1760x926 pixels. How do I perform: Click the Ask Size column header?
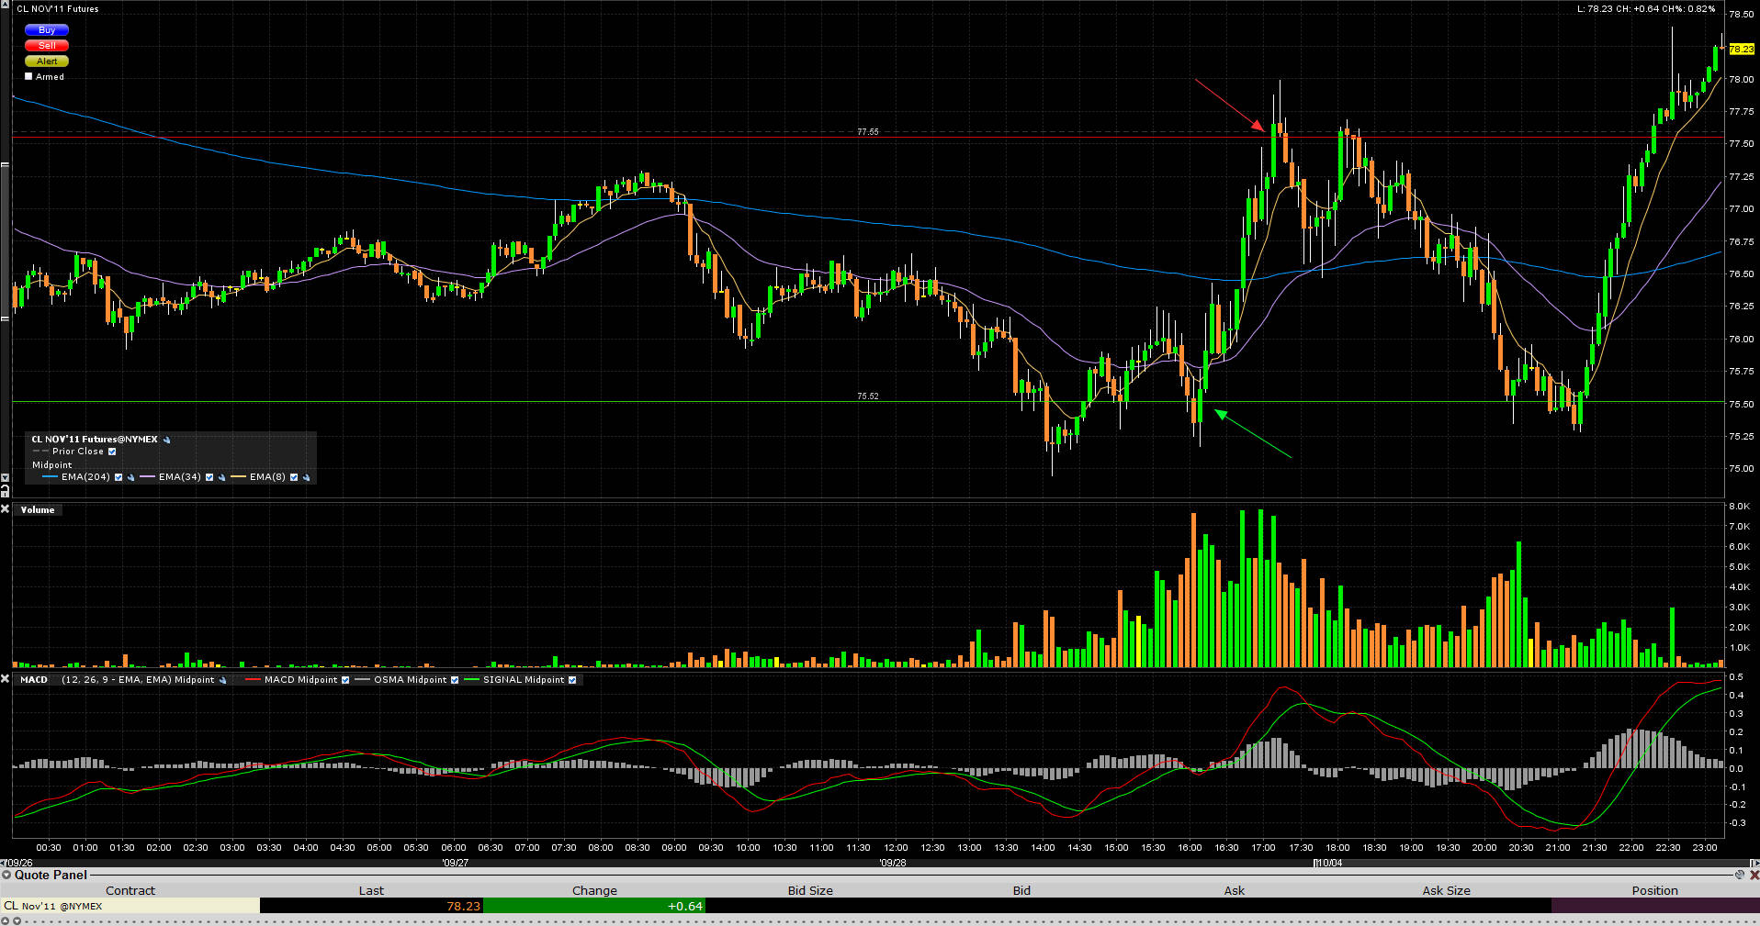(x=1446, y=890)
